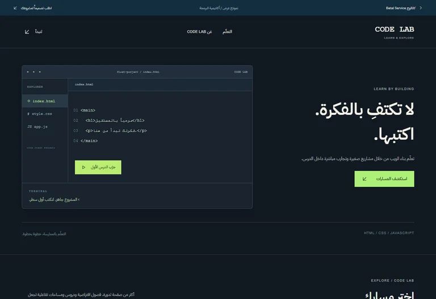Click the HTML / CSS / JAVASCRIPT text
The width and height of the screenshot is (436, 299).
click(x=389, y=233)
